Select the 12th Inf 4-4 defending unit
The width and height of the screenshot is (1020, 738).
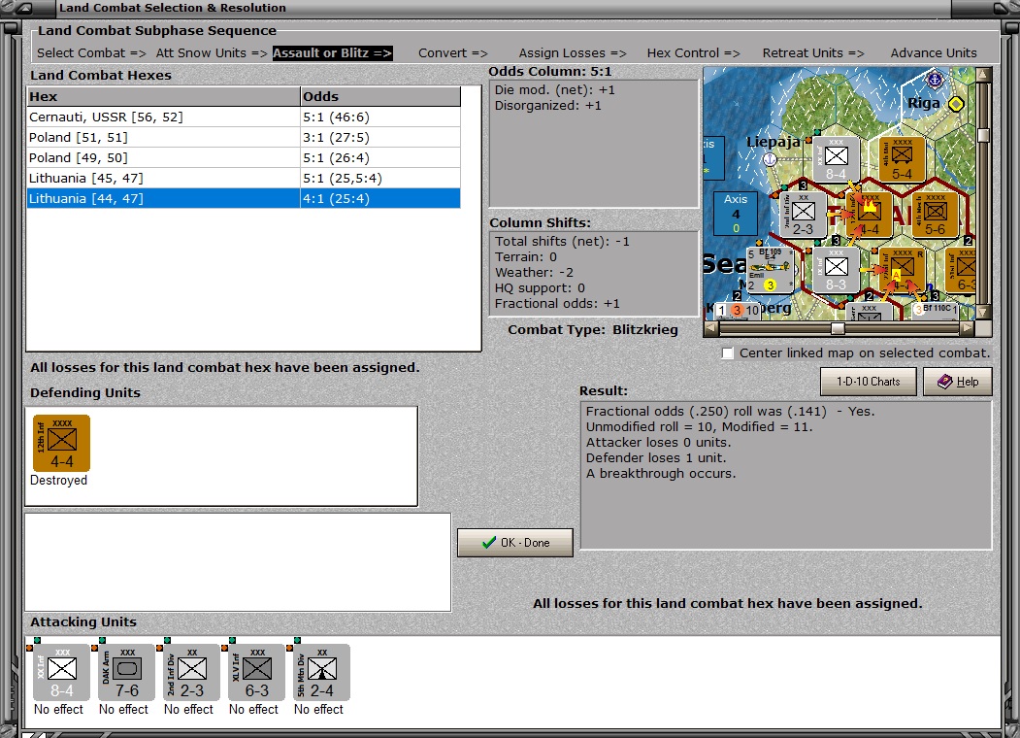pyautogui.click(x=62, y=443)
